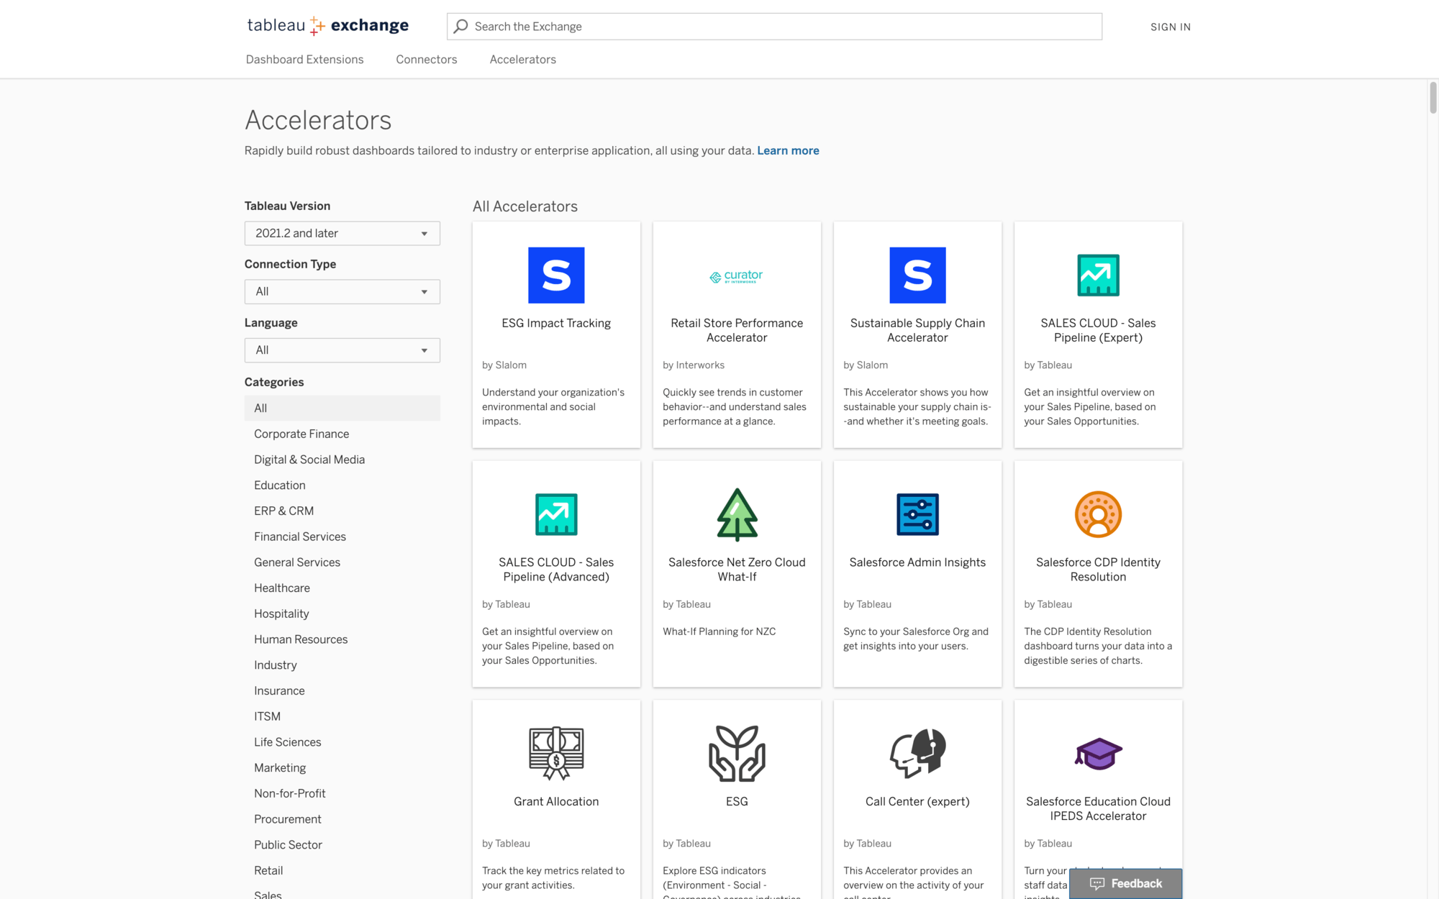Select the Sustainable Supply Chain Accelerator icon
The width and height of the screenshot is (1439, 899).
tap(917, 275)
